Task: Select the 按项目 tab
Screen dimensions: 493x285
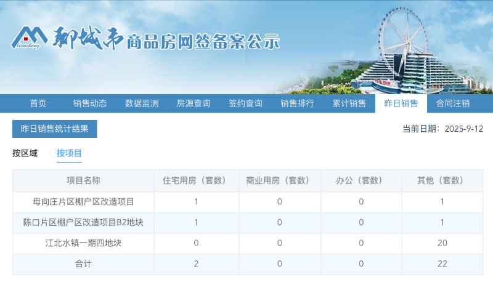Action: click(x=70, y=153)
